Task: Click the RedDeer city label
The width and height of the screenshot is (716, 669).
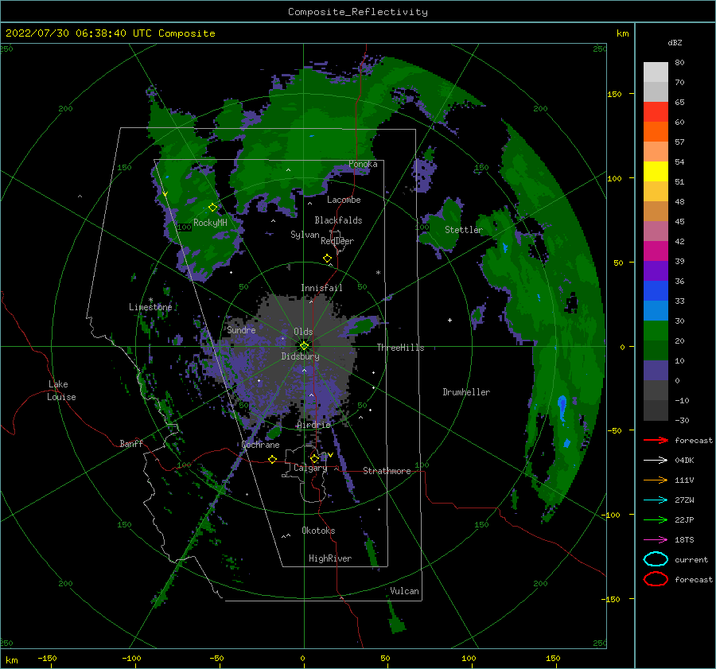Action: [337, 241]
